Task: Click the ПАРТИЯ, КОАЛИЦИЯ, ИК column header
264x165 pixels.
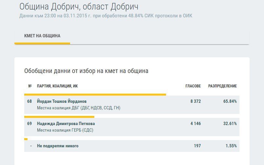Action: click(57, 86)
